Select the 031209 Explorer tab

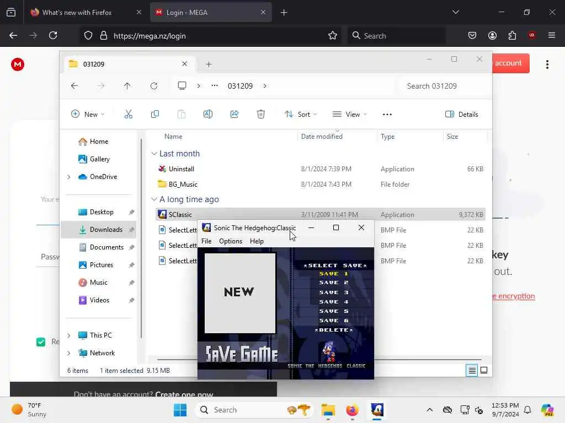pos(129,64)
